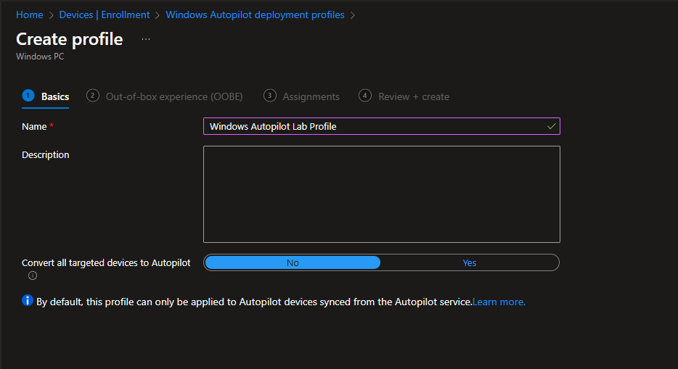Select No for Convert all targeted devices

293,263
